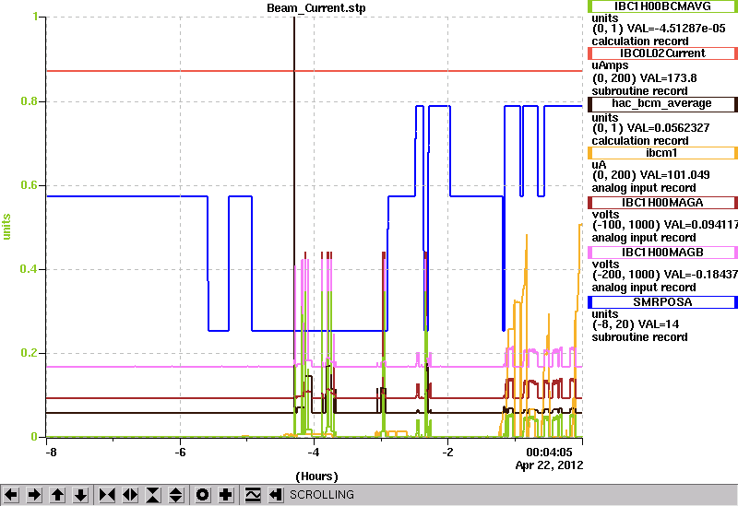Click the -6 tick on the x-axis
The width and height of the screenshot is (738, 506).
click(180, 453)
